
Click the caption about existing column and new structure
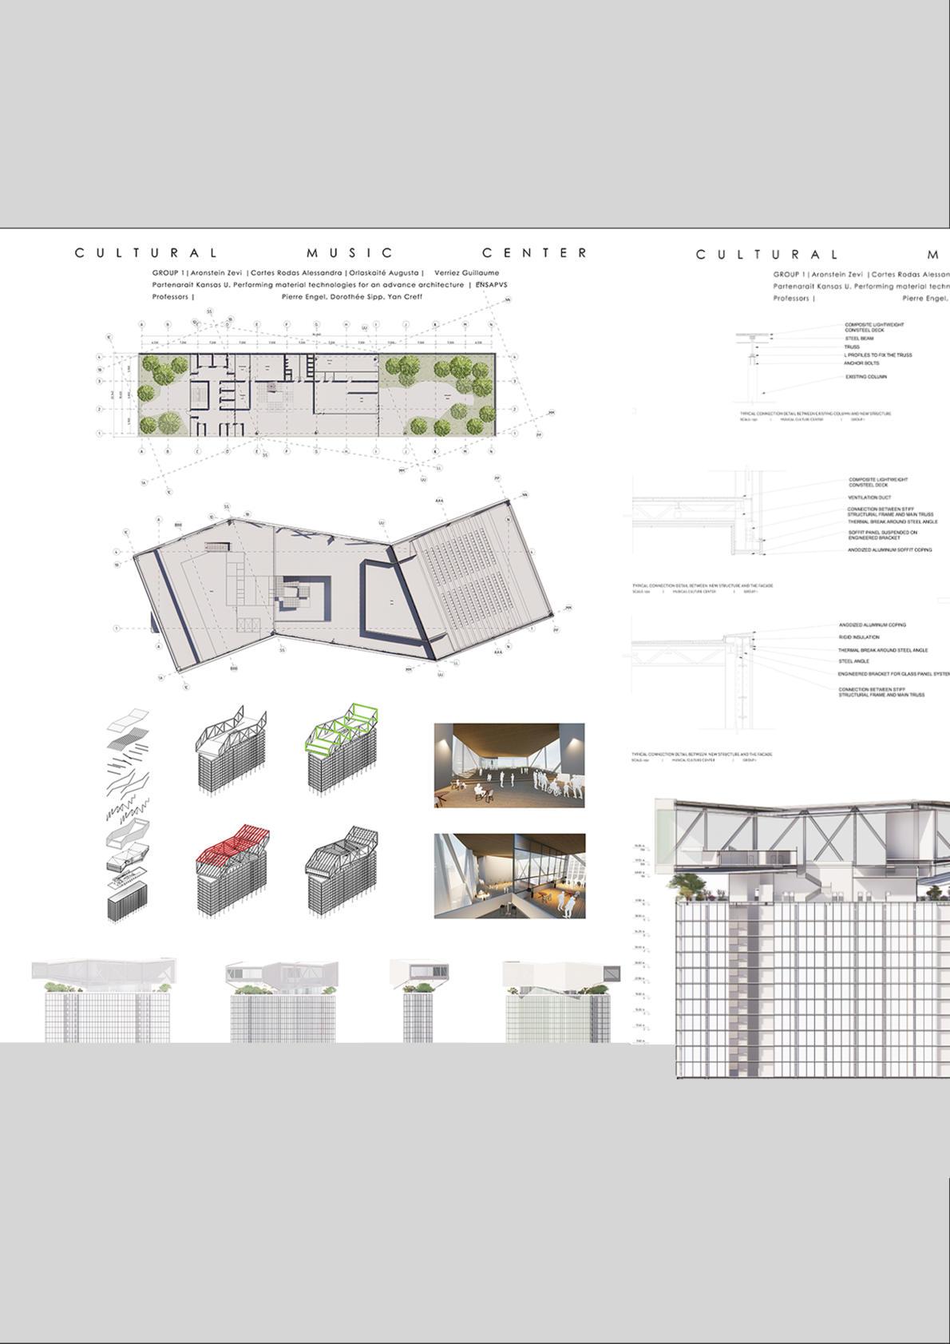816,414
